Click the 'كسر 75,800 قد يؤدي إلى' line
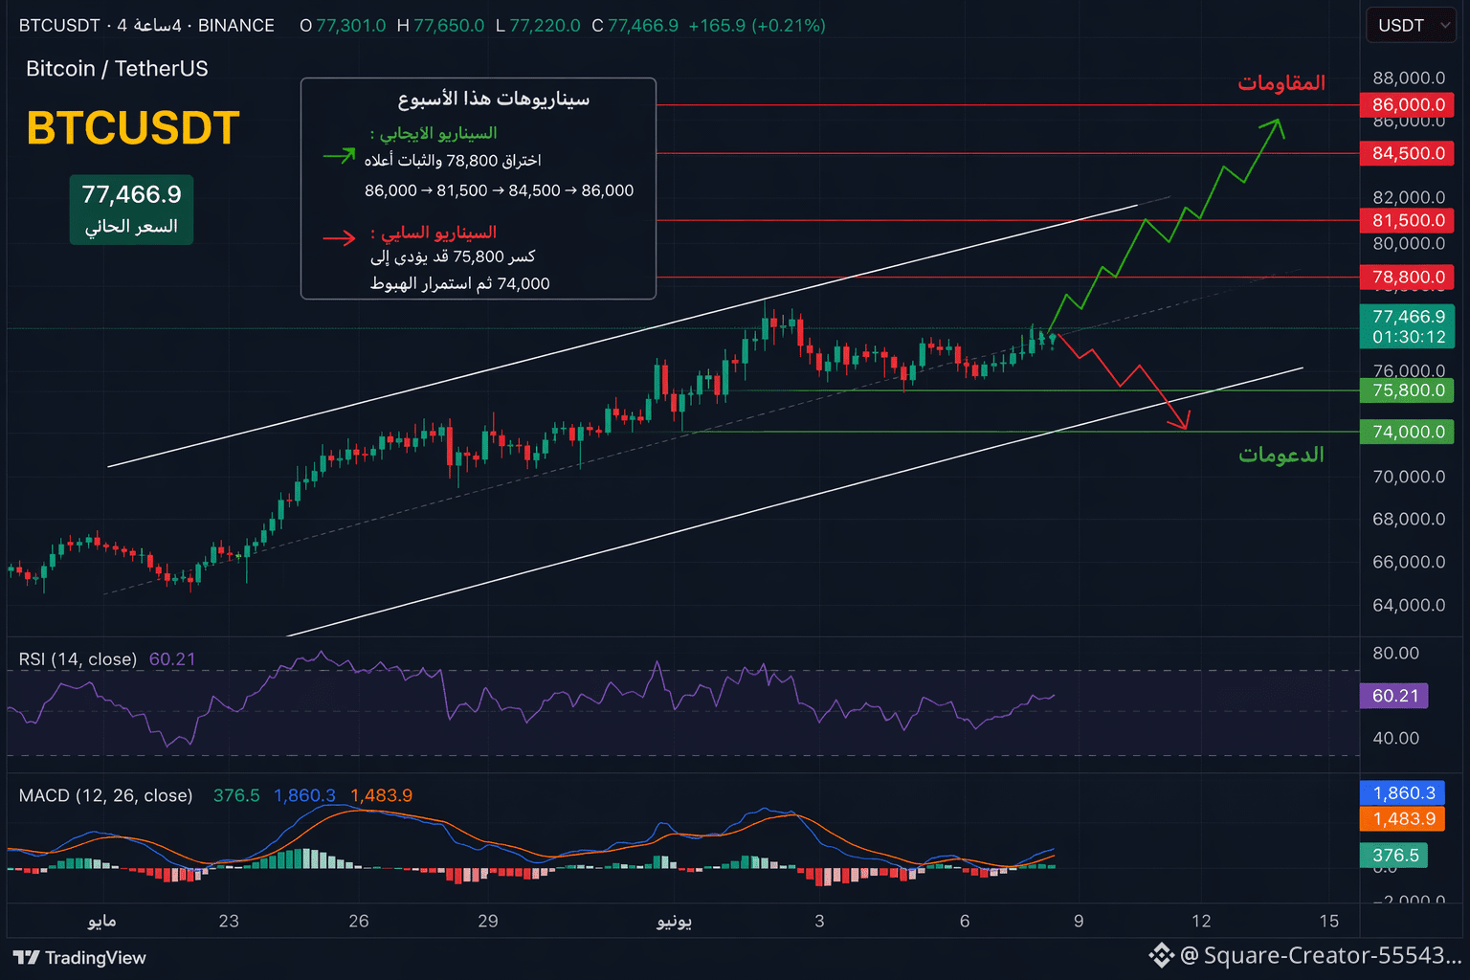Viewport: 1470px width, 980px height. click(453, 256)
